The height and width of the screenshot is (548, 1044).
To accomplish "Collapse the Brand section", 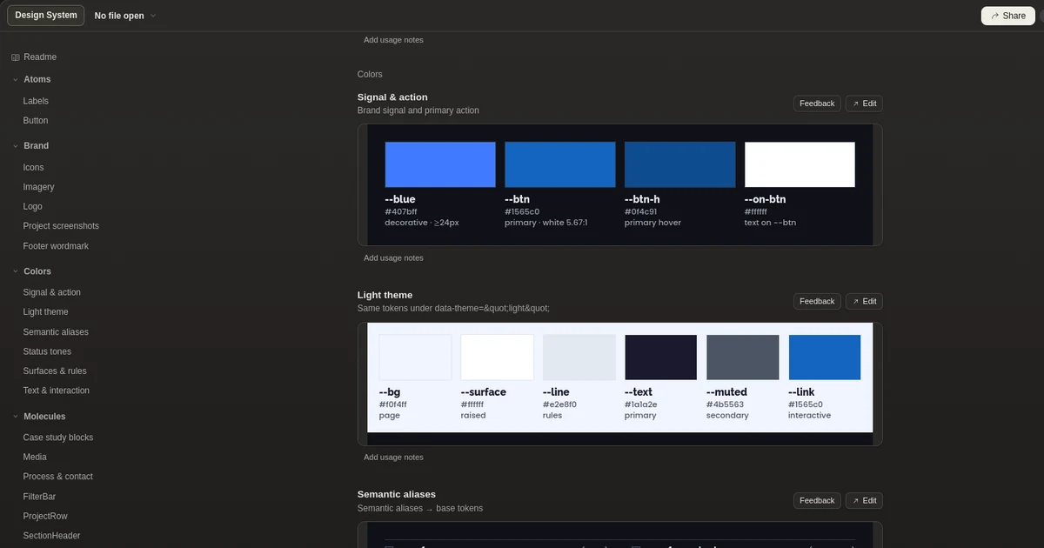I will [x=16, y=146].
